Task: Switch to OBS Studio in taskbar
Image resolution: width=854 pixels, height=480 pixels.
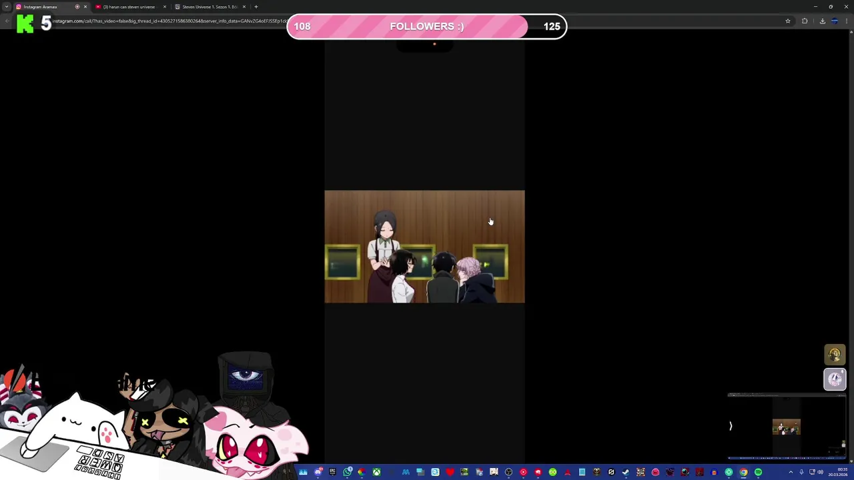Action: tap(508, 472)
